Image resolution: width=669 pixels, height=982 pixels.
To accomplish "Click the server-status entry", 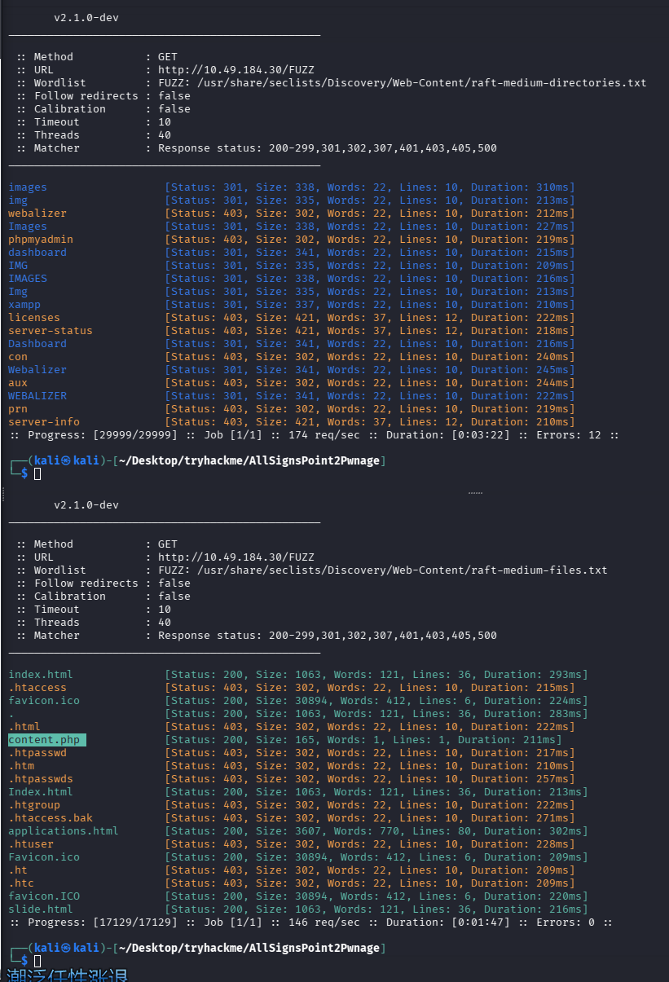I will [x=51, y=331].
